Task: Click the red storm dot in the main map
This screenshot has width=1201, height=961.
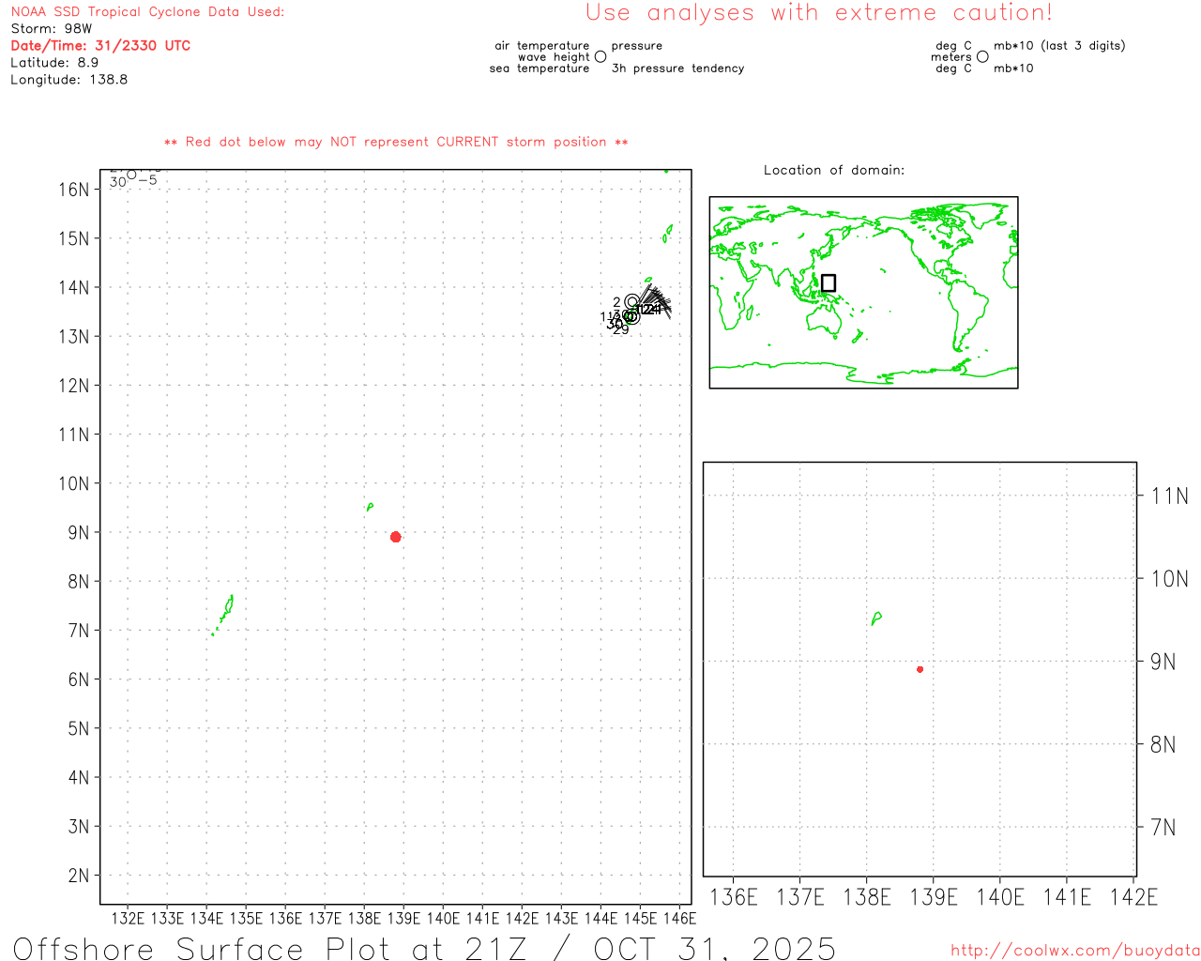Action: 395,537
